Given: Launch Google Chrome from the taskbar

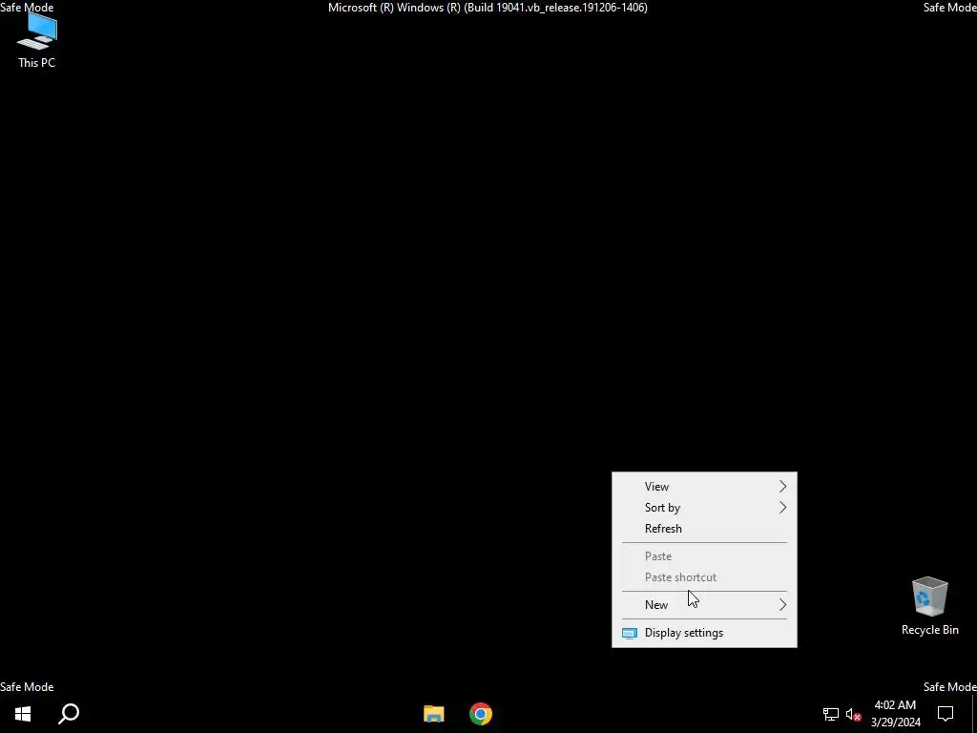Looking at the screenshot, I should [481, 714].
